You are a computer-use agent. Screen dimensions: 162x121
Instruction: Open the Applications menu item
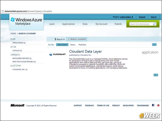pos(68,24)
